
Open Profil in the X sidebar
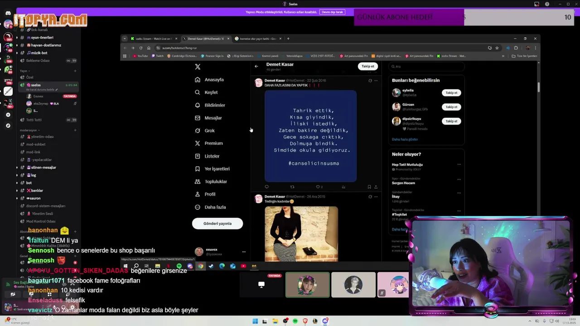click(x=205, y=194)
